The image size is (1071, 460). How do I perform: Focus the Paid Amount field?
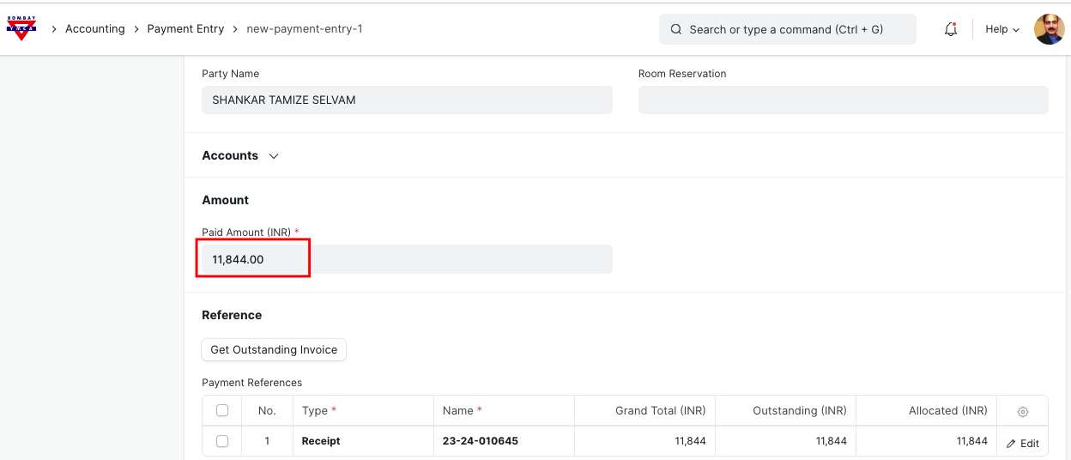(407, 259)
